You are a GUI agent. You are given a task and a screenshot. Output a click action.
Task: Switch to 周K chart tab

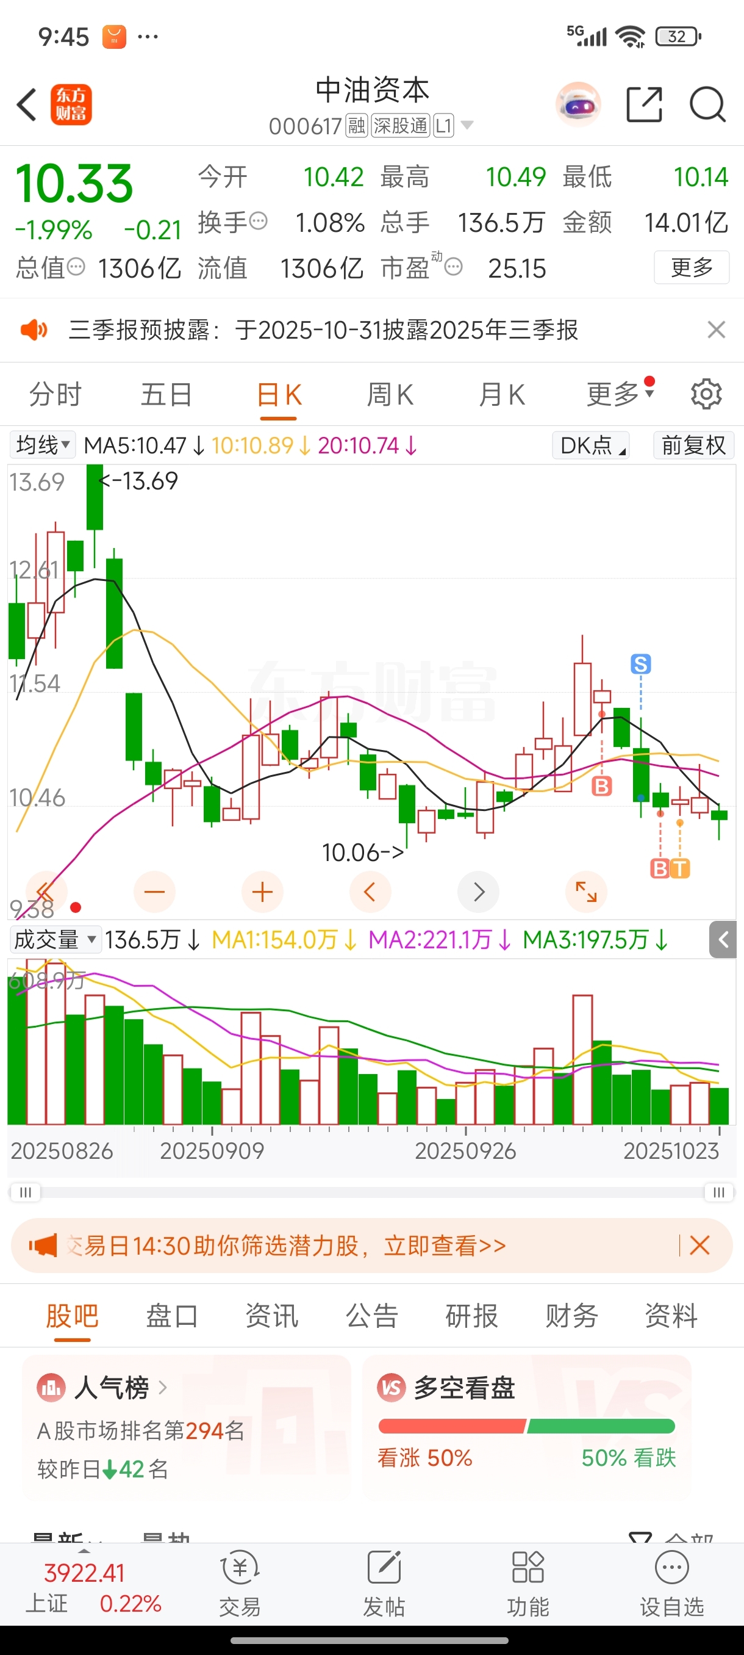(x=390, y=394)
